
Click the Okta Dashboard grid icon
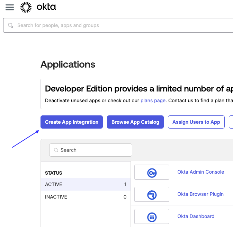point(152,217)
